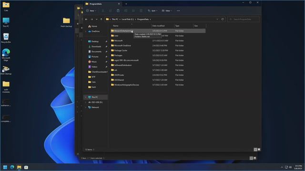Select the regid.1991-06.com.microsoft folder

pyautogui.click(x=158, y=60)
